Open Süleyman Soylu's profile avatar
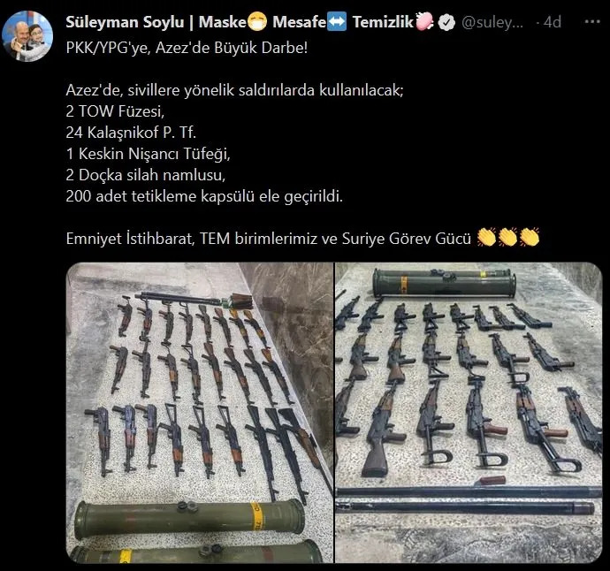610x571 pixels. click(27, 36)
